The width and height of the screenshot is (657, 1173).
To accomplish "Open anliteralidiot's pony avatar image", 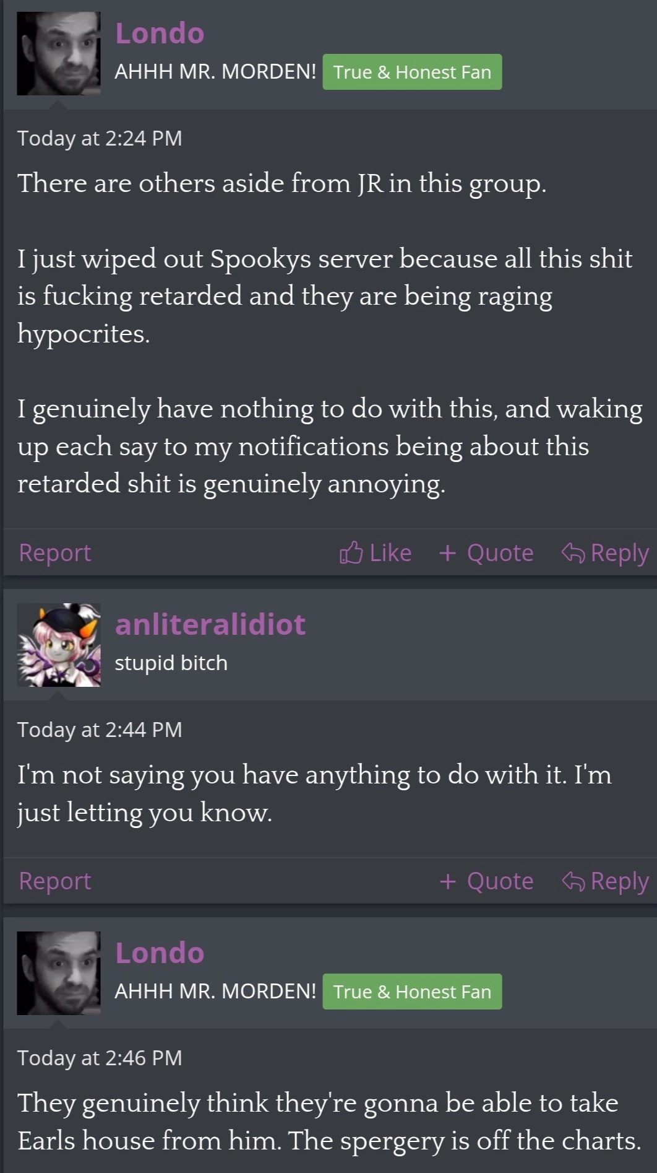I will tap(59, 645).
